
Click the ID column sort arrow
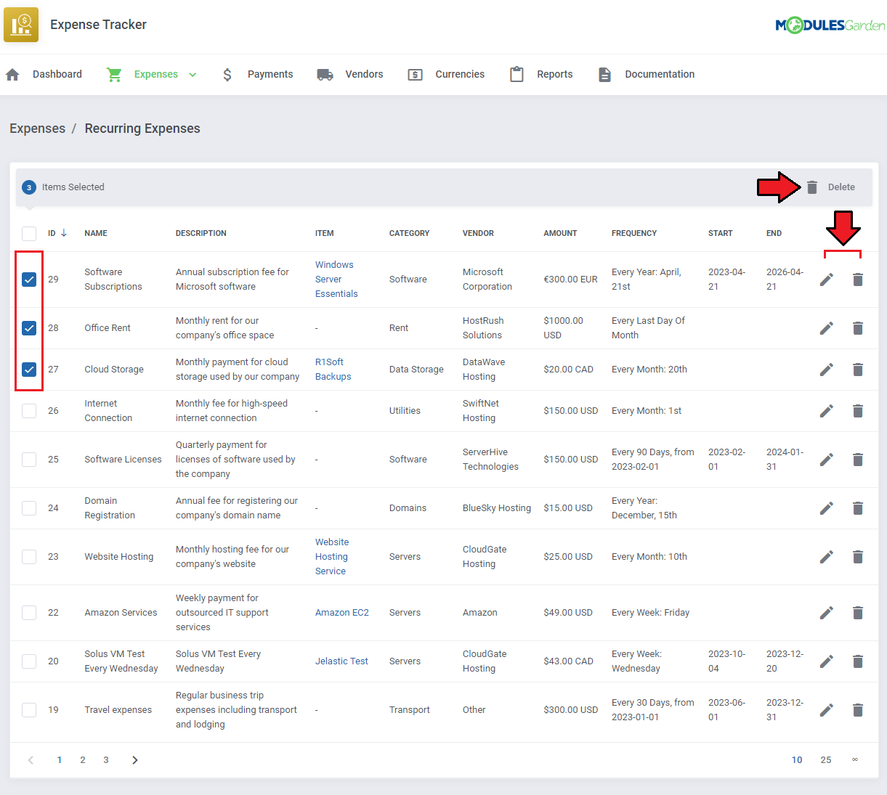tap(64, 233)
